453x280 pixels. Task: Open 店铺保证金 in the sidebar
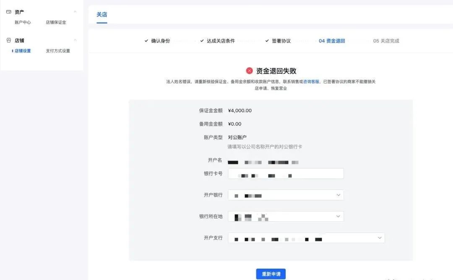pos(56,22)
